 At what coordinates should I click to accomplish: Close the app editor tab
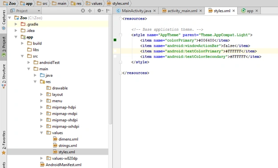pos(257,11)
